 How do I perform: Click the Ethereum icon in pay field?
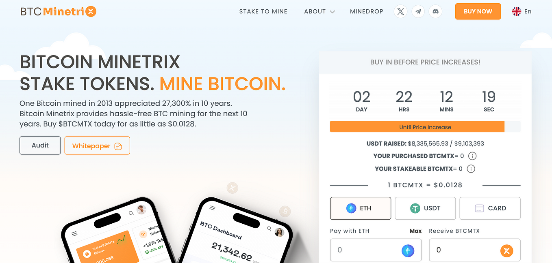coord(408,250)
